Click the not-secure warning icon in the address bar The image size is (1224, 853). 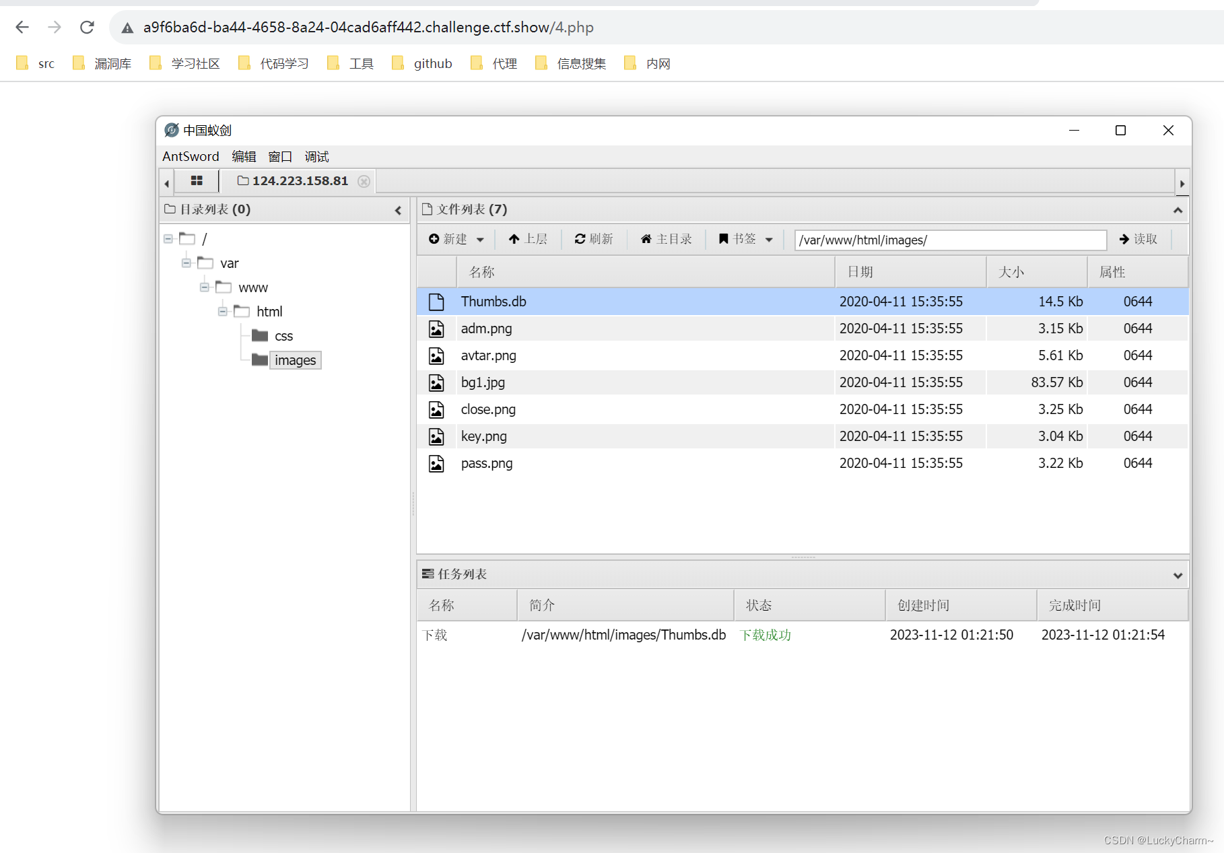[x=127, y=28]
